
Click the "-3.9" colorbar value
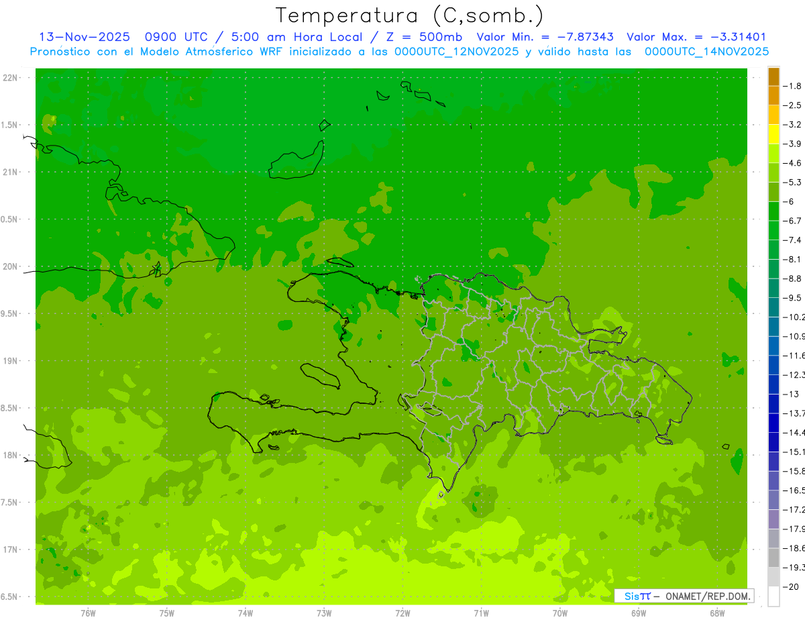point(794,144)
